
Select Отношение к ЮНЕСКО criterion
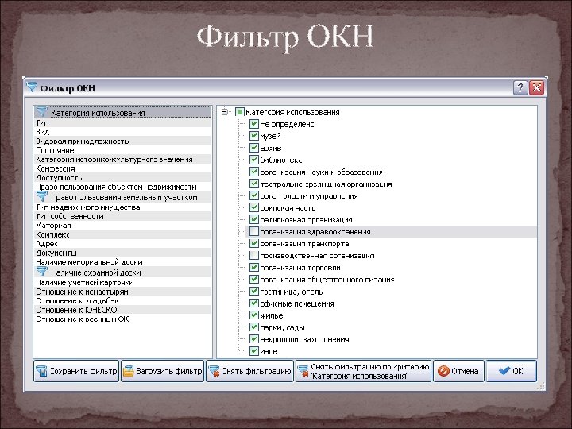click(122, 310)
